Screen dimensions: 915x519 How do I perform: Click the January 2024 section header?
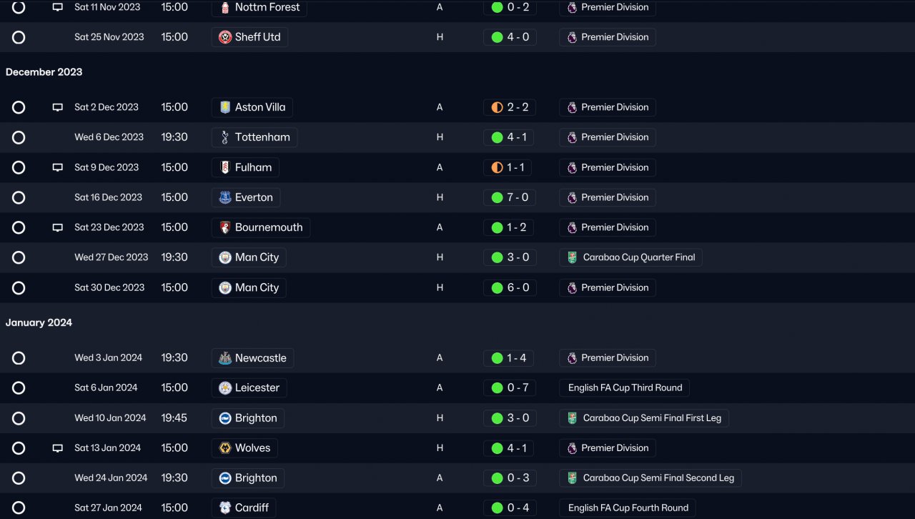(x=39, y=323)
